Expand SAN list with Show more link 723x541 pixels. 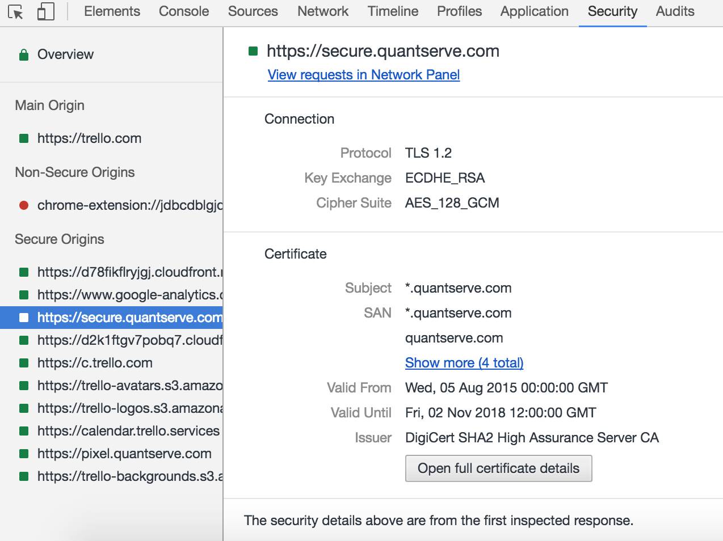tap(464, 363)
